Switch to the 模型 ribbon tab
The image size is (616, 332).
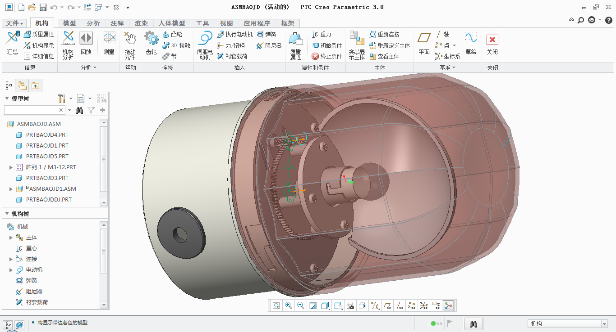click(69, 23)
